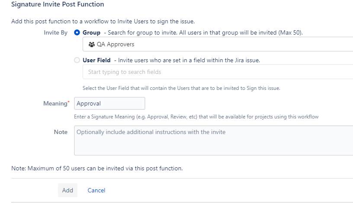Viewport: 353px width, 214px height.
Task: Click the bold 'Group' option label
Action: pyautogui.click(x=91, y=33)
